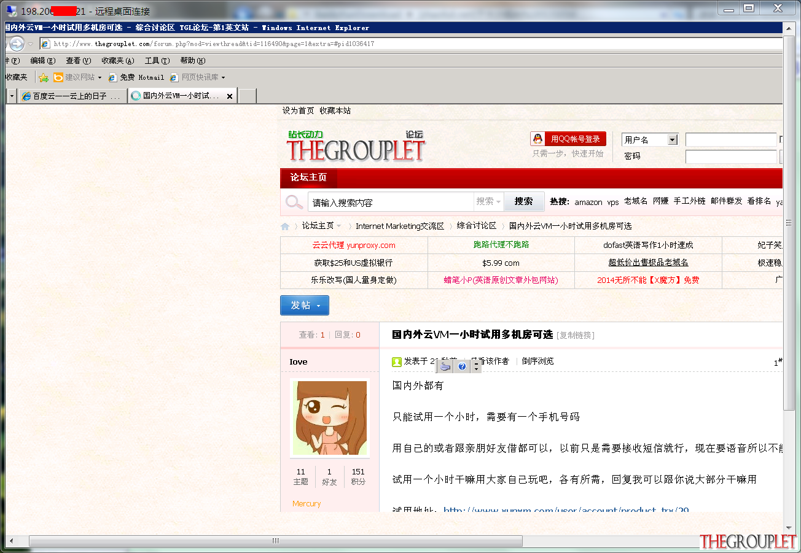Click the amazon hot search keyword
The height and width of the screenshot is (553, 801).
pyautogui.click(x=588, y=202)
